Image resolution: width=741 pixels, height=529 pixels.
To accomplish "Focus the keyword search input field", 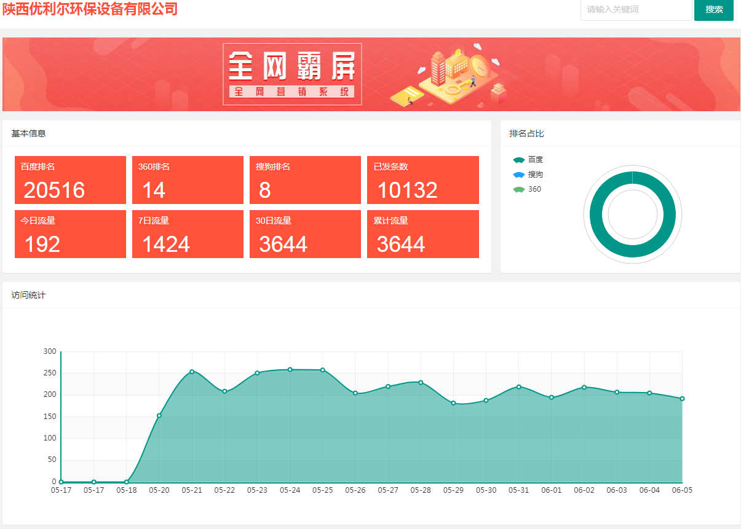I will click(x=636, y=10).
